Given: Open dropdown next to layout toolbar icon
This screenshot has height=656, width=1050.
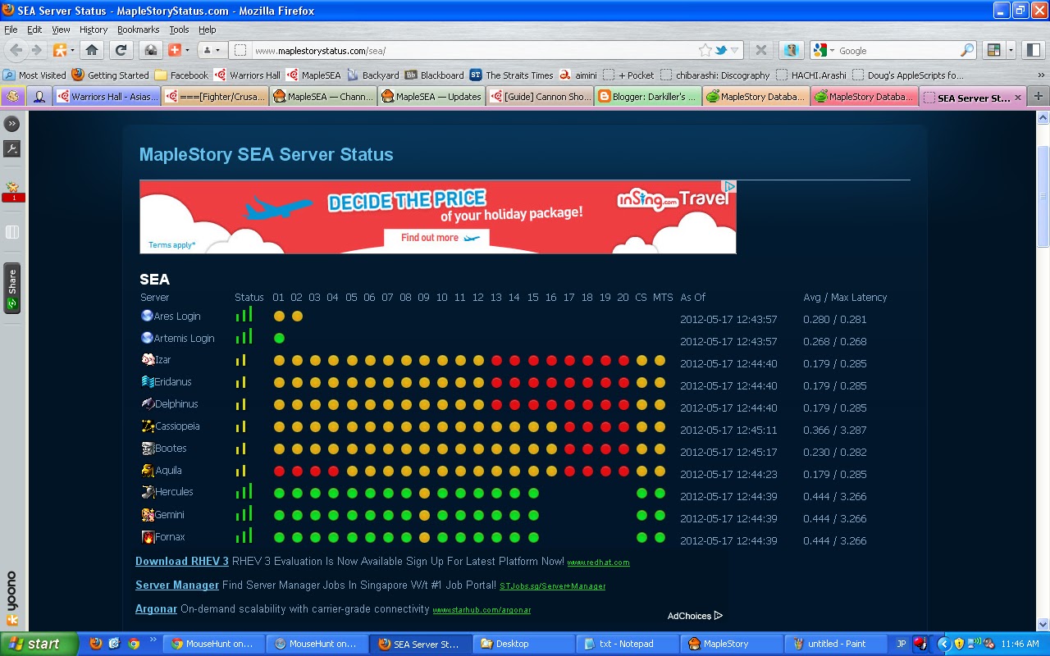Looking at the screenshot, I should pos(1010,50).
